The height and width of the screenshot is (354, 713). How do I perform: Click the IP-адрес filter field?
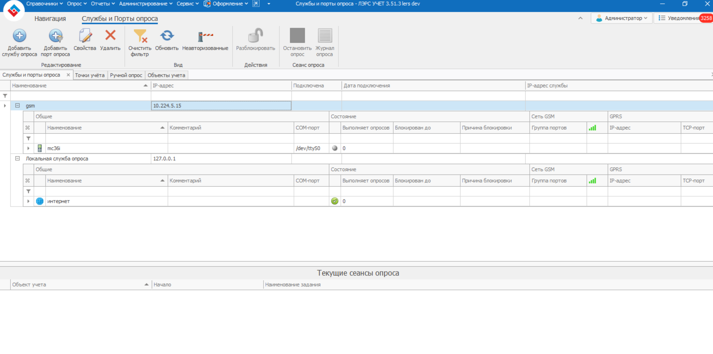(x=221, y=96)
